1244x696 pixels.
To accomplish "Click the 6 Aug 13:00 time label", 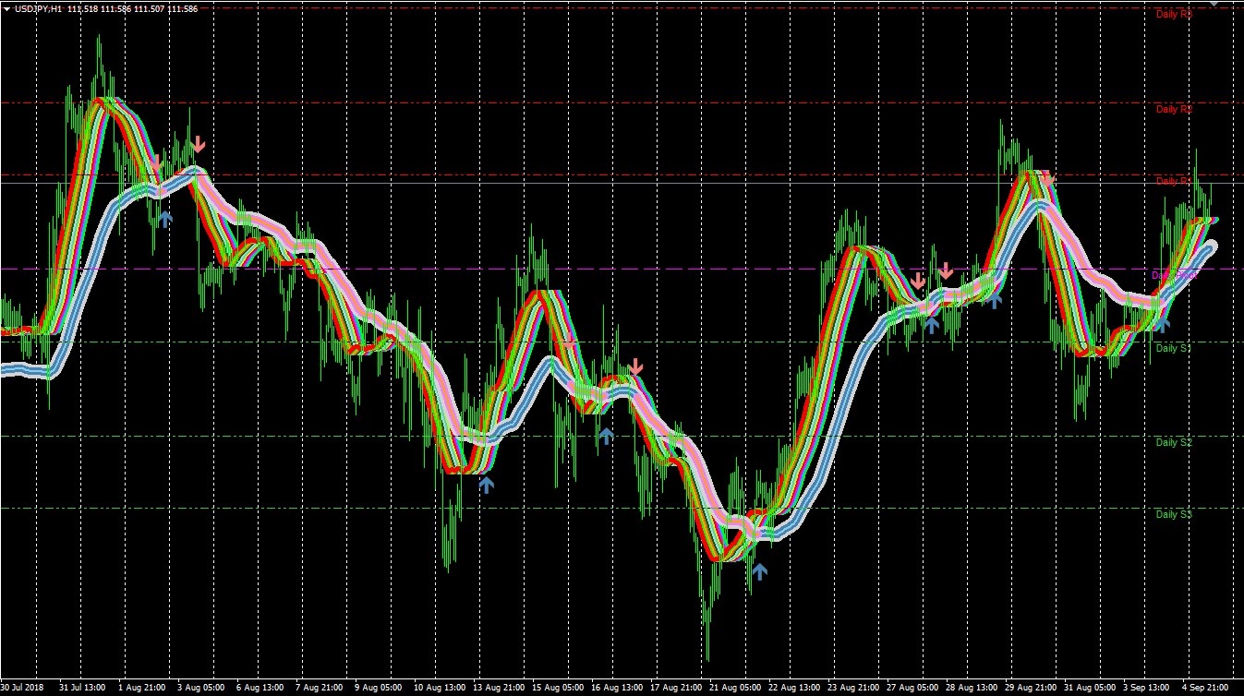I will coord(260,688).
